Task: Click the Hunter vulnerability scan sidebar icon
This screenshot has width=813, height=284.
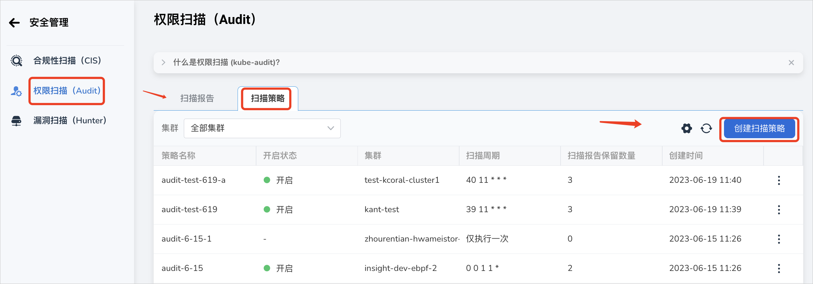Action: pos(16,121)
